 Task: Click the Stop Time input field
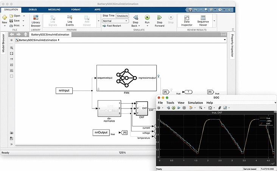(x=123, y=16)
